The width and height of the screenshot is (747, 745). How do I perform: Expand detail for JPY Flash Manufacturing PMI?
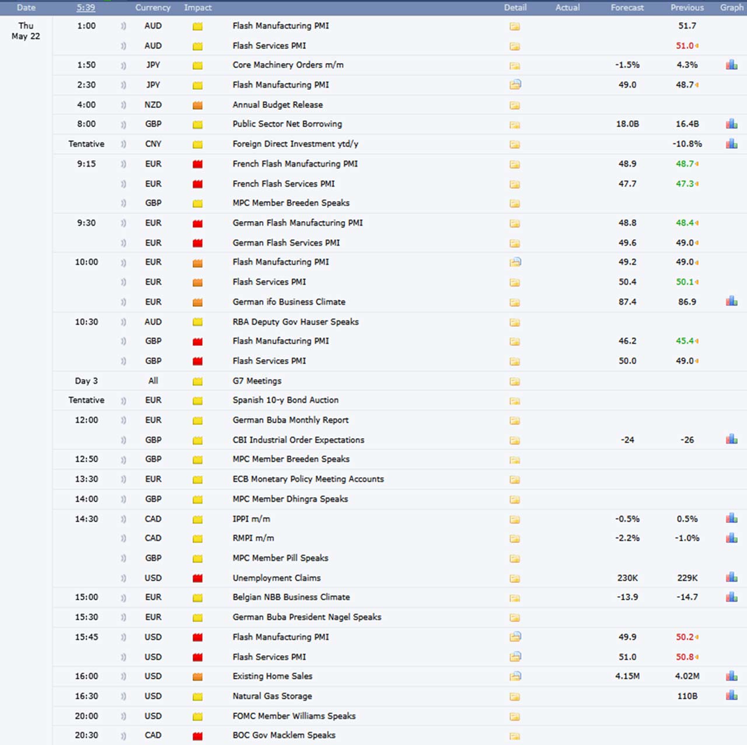pyautogui.click(x=515, y=85)
